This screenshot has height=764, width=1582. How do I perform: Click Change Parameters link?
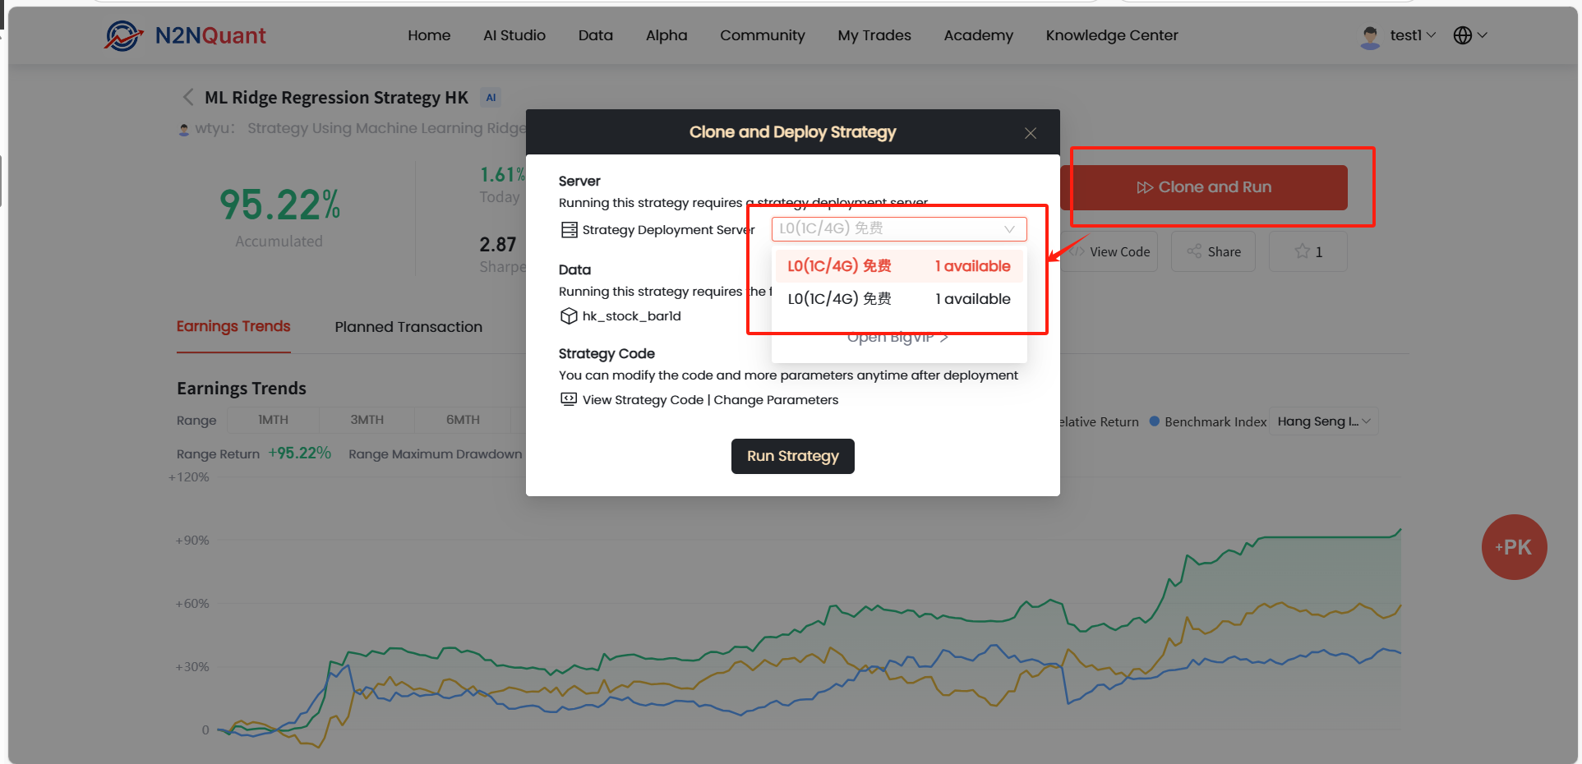(776, 400)
